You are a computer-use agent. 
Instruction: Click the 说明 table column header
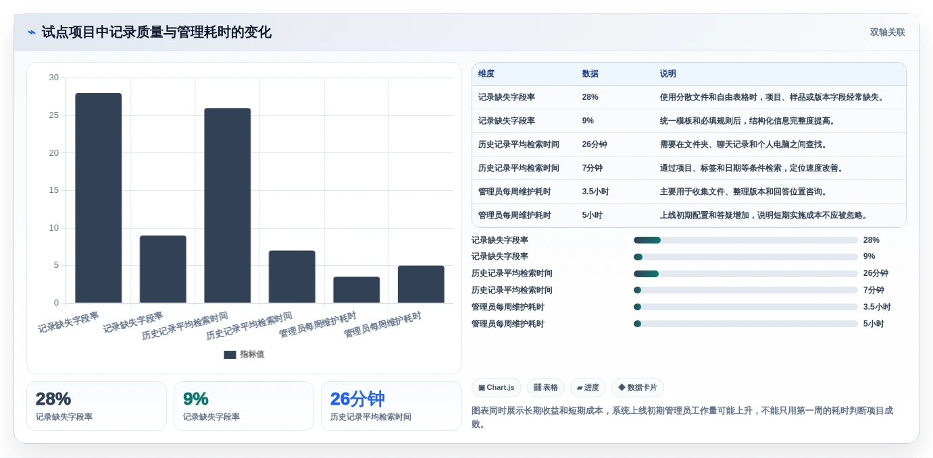coord(667,74)
